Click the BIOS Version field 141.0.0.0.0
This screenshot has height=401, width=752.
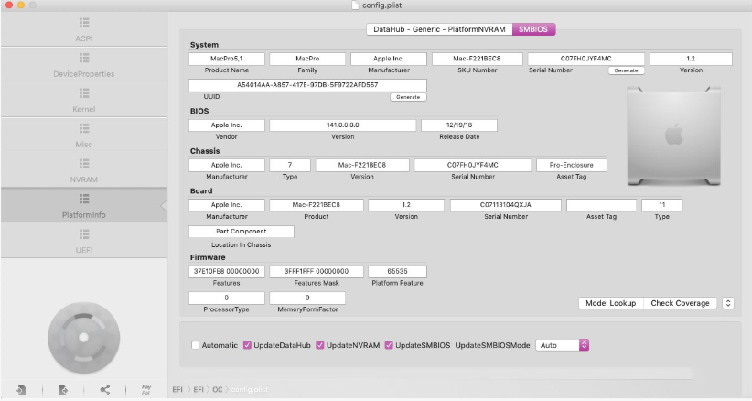[x=342, y=125]
